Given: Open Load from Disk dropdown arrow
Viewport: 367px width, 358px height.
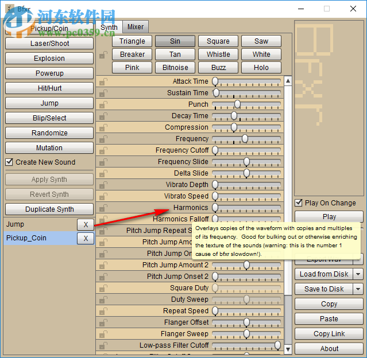Looking at the screenshot, I should coord(358,274).
